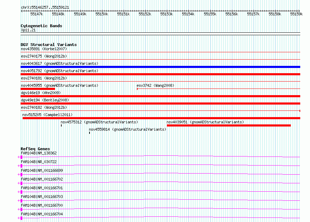Select the nsv4051792 red variant bar
Screen dimensions: 310x222
pyautogui.click(x=160, y=74)
